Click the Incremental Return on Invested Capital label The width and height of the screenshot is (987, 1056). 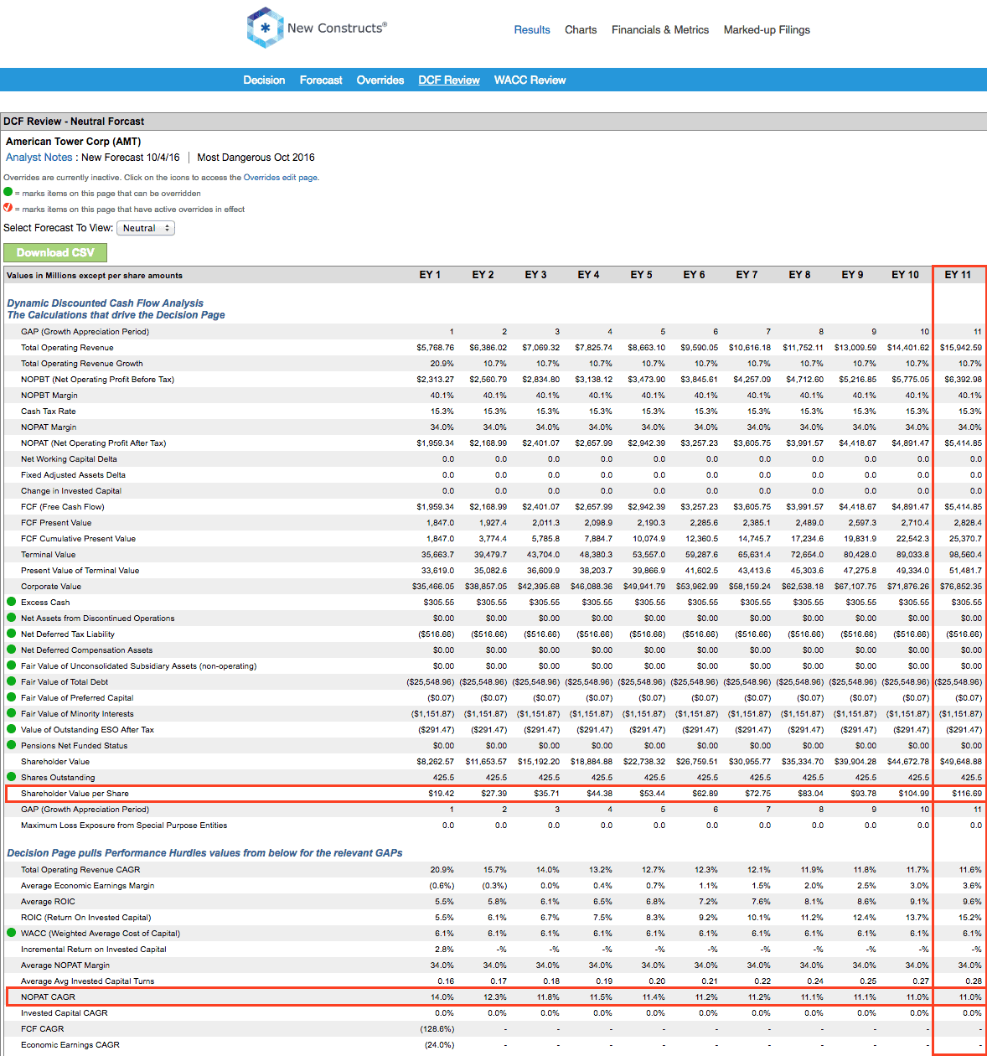pyautogui.click(x=94, y=950)
